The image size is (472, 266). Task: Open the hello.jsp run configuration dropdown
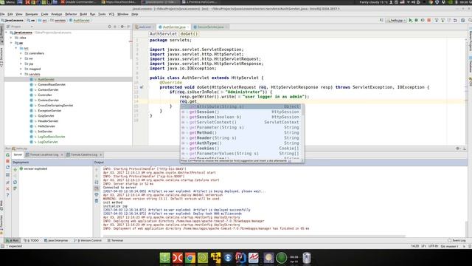pos(397,21)
